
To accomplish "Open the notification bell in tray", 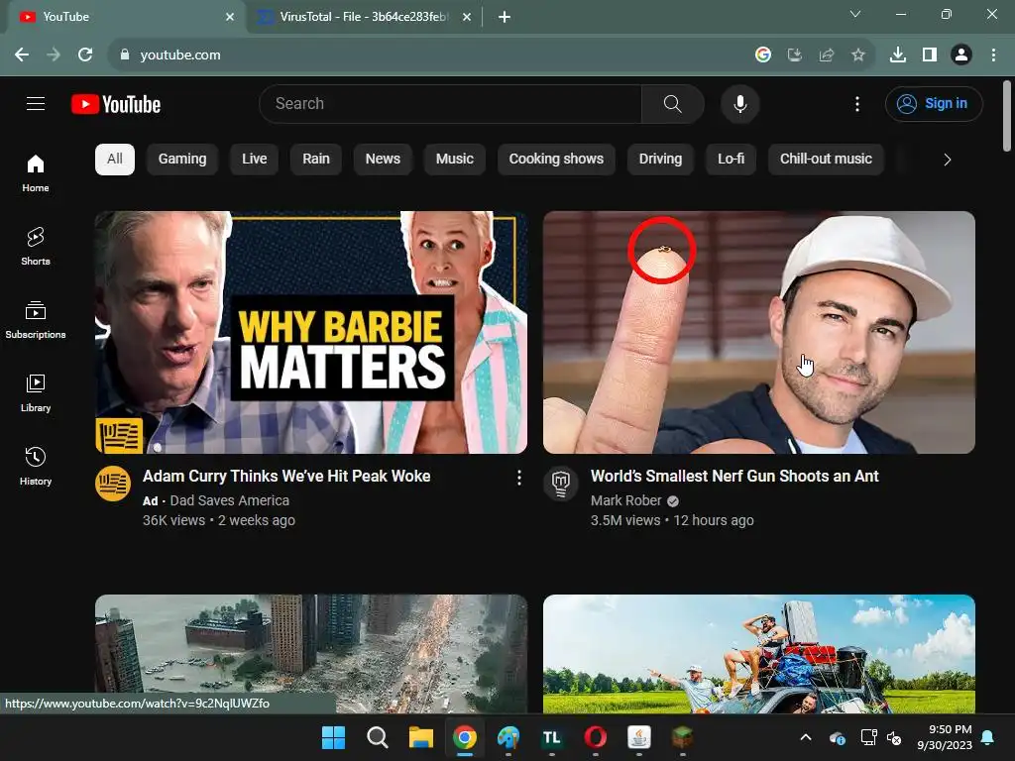I will point(988,737).
